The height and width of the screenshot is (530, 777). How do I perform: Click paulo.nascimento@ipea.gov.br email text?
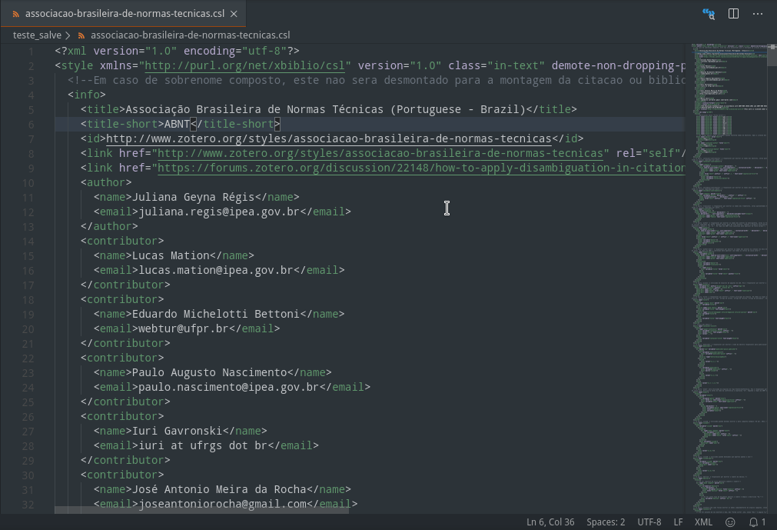point(228,388)
